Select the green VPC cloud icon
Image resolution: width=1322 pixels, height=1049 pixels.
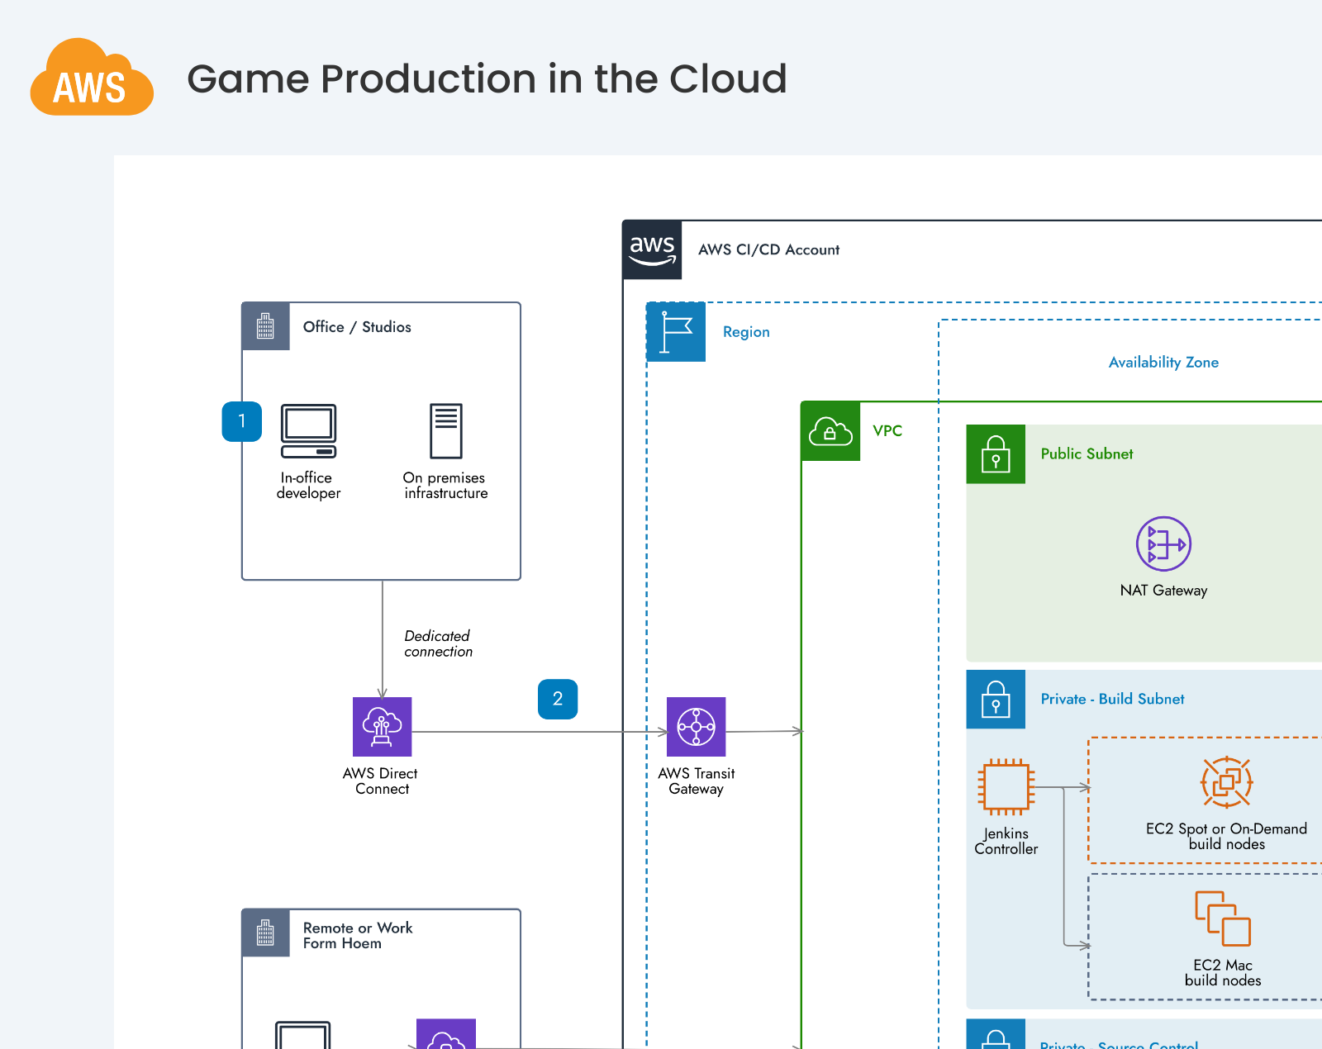pos(830,431)
